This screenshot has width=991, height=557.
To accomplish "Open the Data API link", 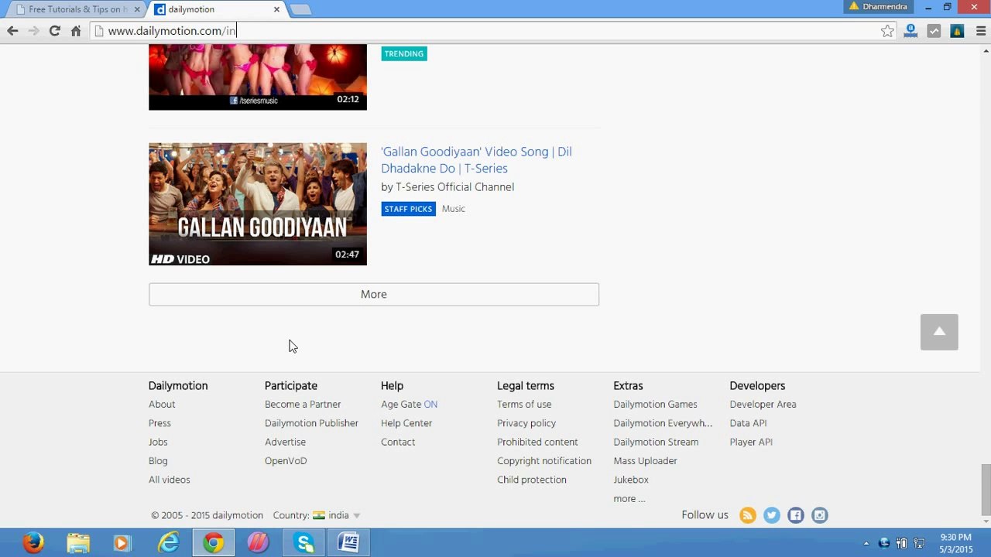I will click(748, 423).
